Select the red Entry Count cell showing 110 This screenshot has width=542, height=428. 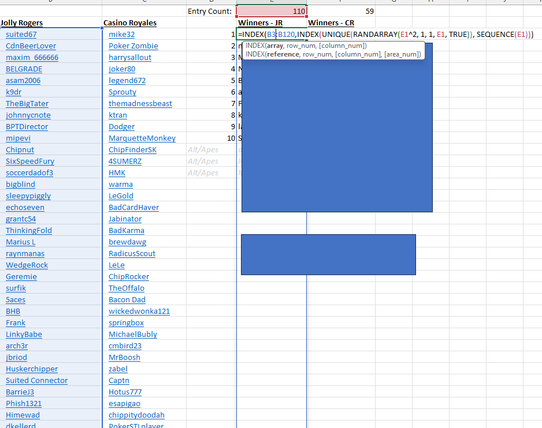coord(271,12)
